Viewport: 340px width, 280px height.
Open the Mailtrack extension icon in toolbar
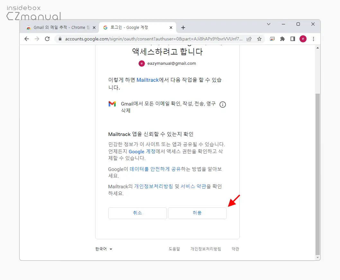point(272,39)
